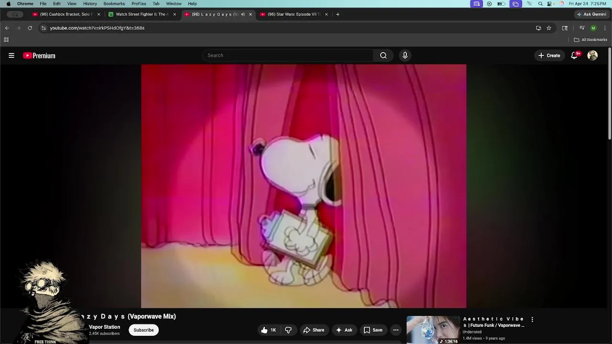Open the File menu
612x344 pixels.
[43, 4]
